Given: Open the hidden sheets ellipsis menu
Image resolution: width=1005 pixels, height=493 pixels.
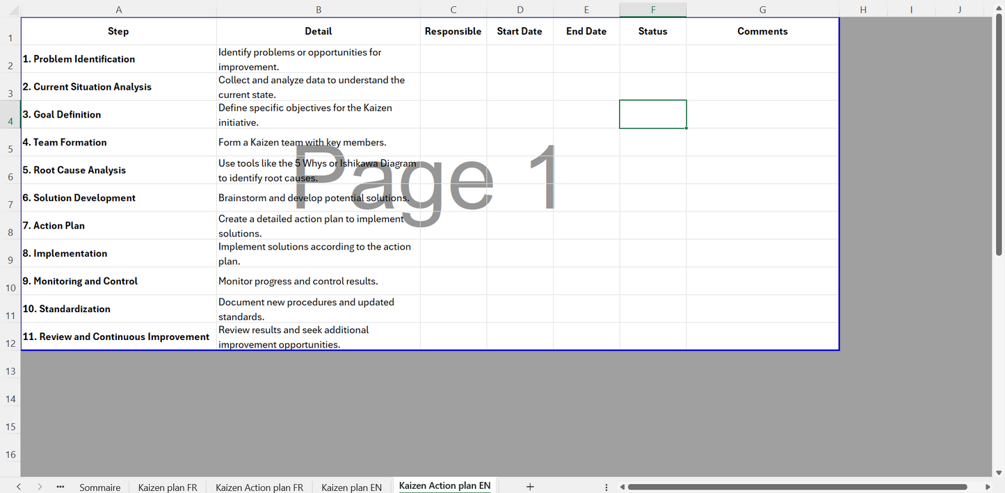Looking at the screenshot, I should (61, 487).
